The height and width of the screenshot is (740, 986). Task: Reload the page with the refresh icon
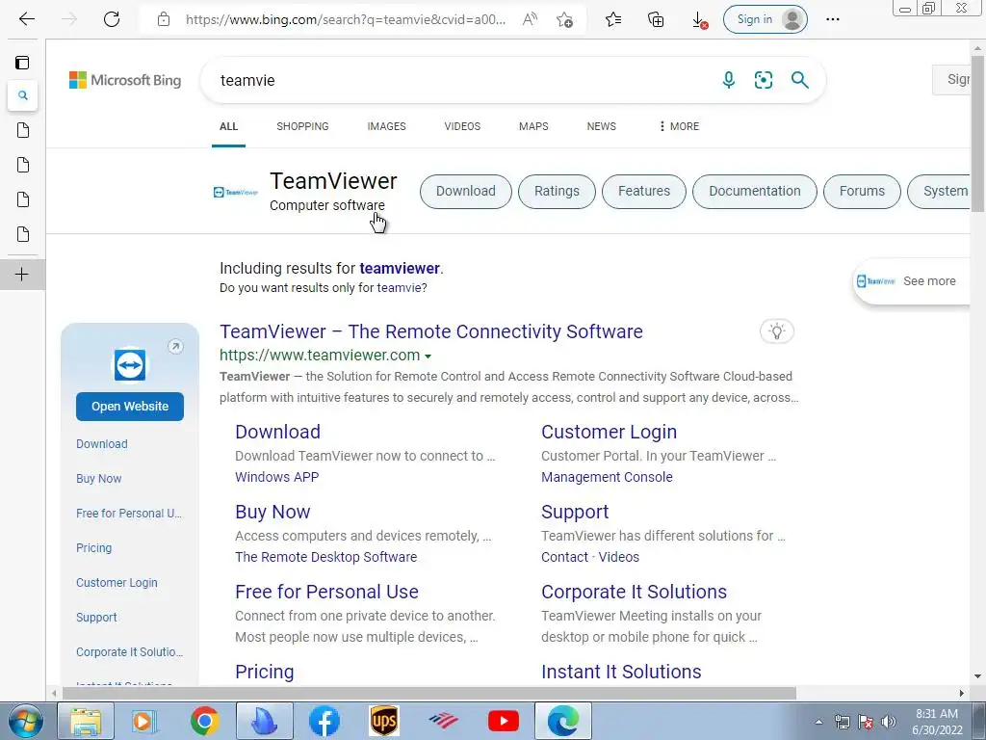pyautogui.click(x=112, y=19)
